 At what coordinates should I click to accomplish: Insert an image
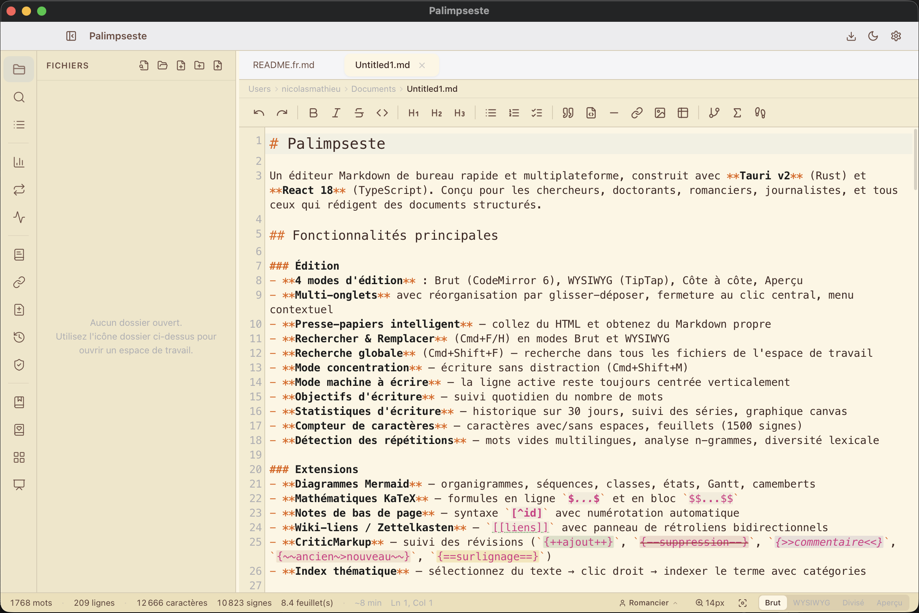660,113
